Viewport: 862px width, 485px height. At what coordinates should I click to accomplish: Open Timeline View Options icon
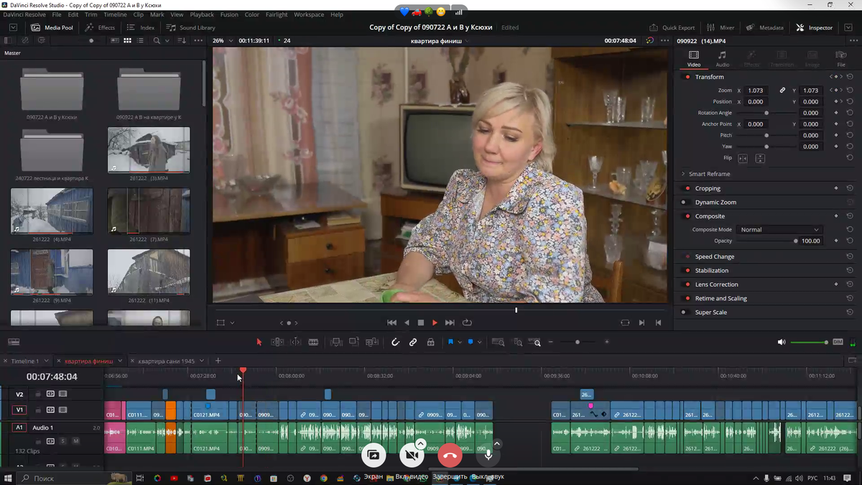tap(14, 342)
